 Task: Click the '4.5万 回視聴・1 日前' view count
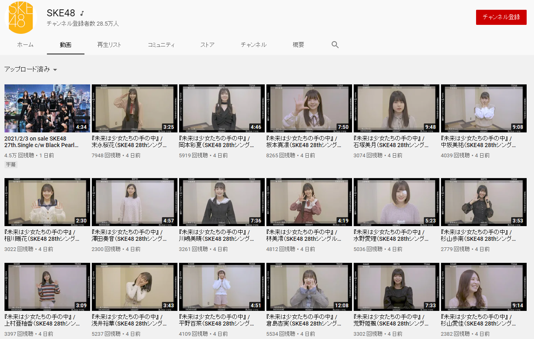click(x=29, y=156)
